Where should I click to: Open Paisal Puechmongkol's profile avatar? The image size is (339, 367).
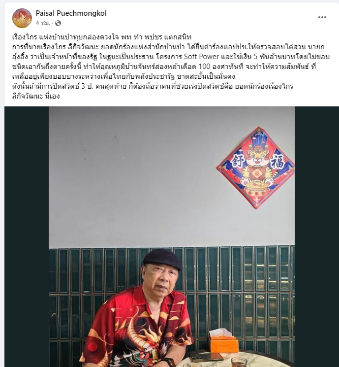(x=22, y=18)
